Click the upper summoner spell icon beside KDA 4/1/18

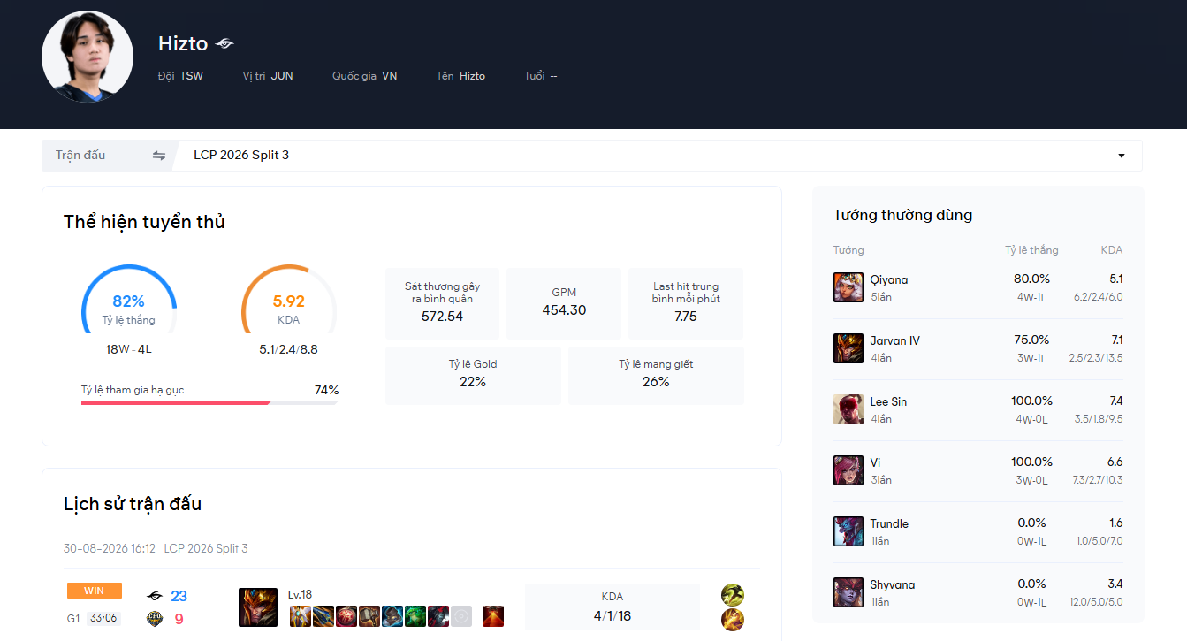pyautogui.click(x=733, y=595)
